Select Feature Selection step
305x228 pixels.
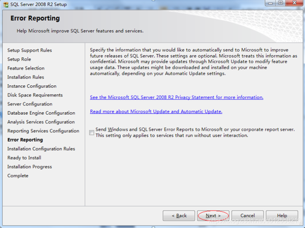(x=26, y=68)
